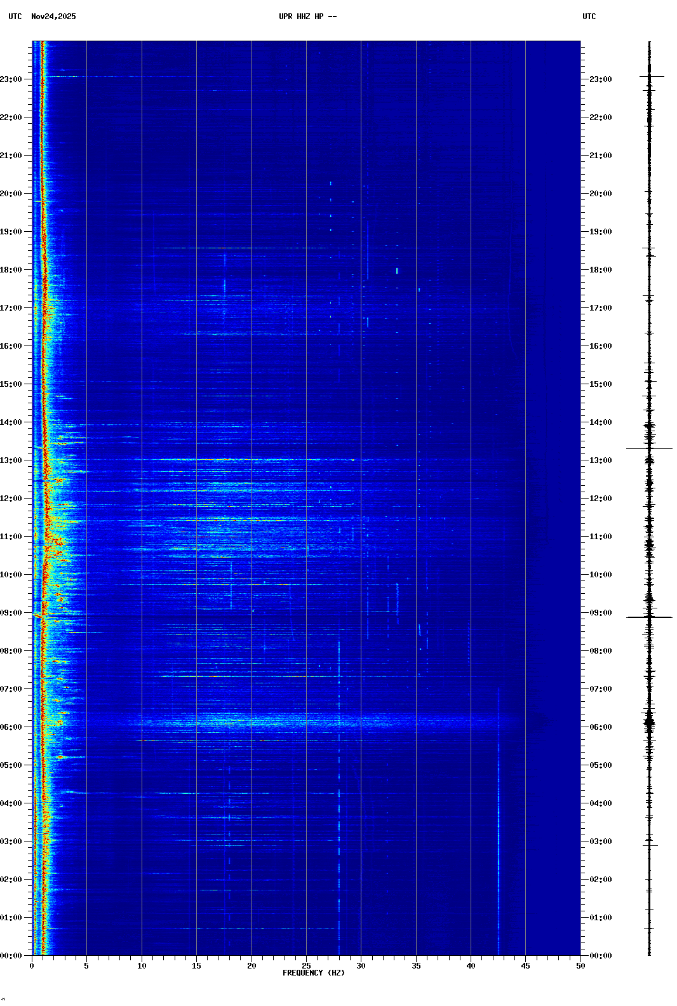The image size is (677, 1006).
Task: Select the 5 Hz frequency axis label
Action: point(86,965)
